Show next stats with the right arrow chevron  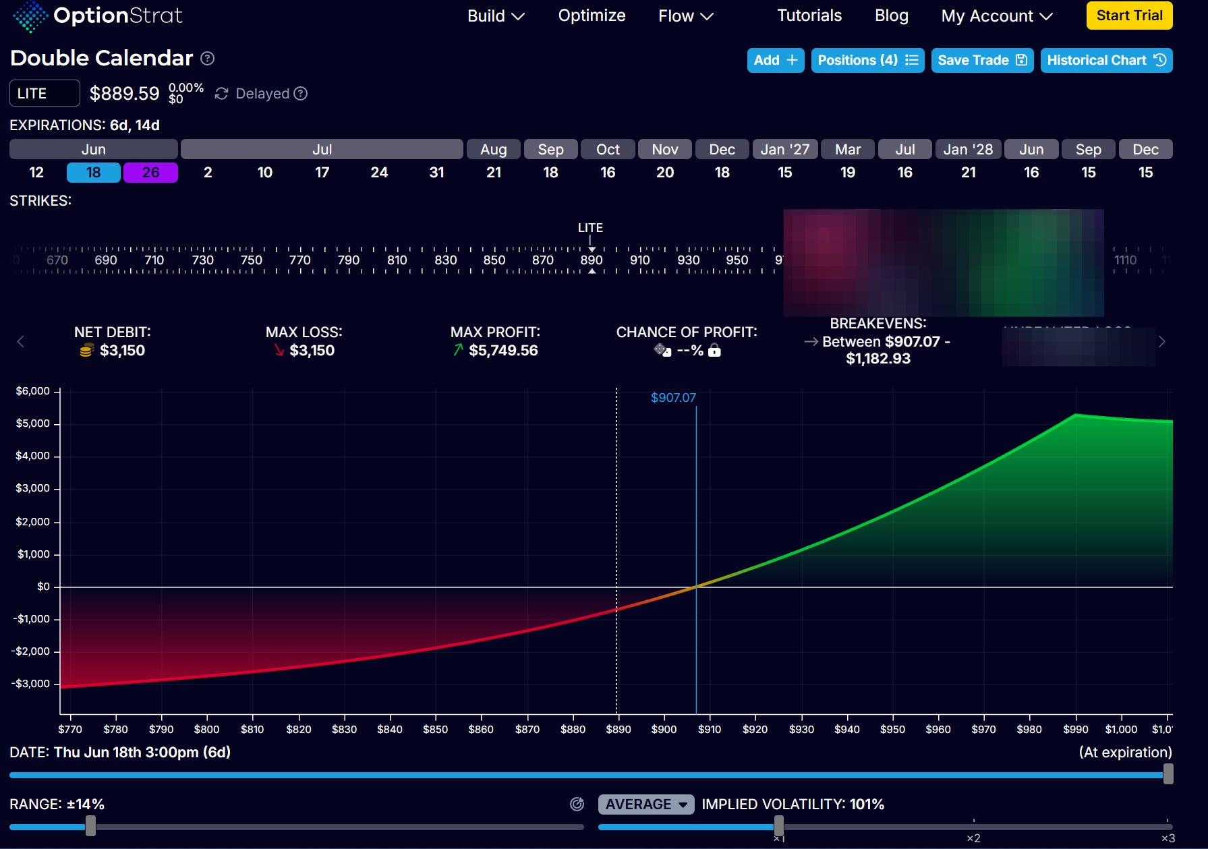coord(1161,342)
